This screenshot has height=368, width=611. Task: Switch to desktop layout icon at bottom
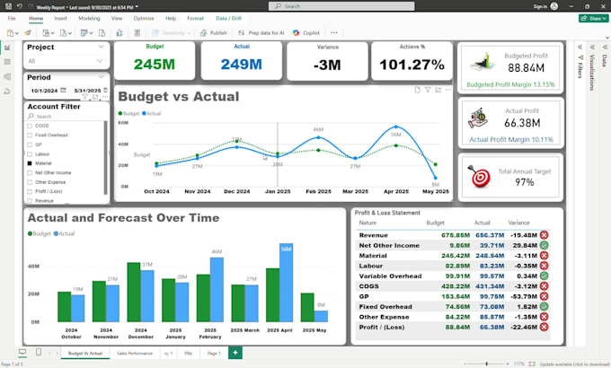pyautogui.click(x=22, y=352)
